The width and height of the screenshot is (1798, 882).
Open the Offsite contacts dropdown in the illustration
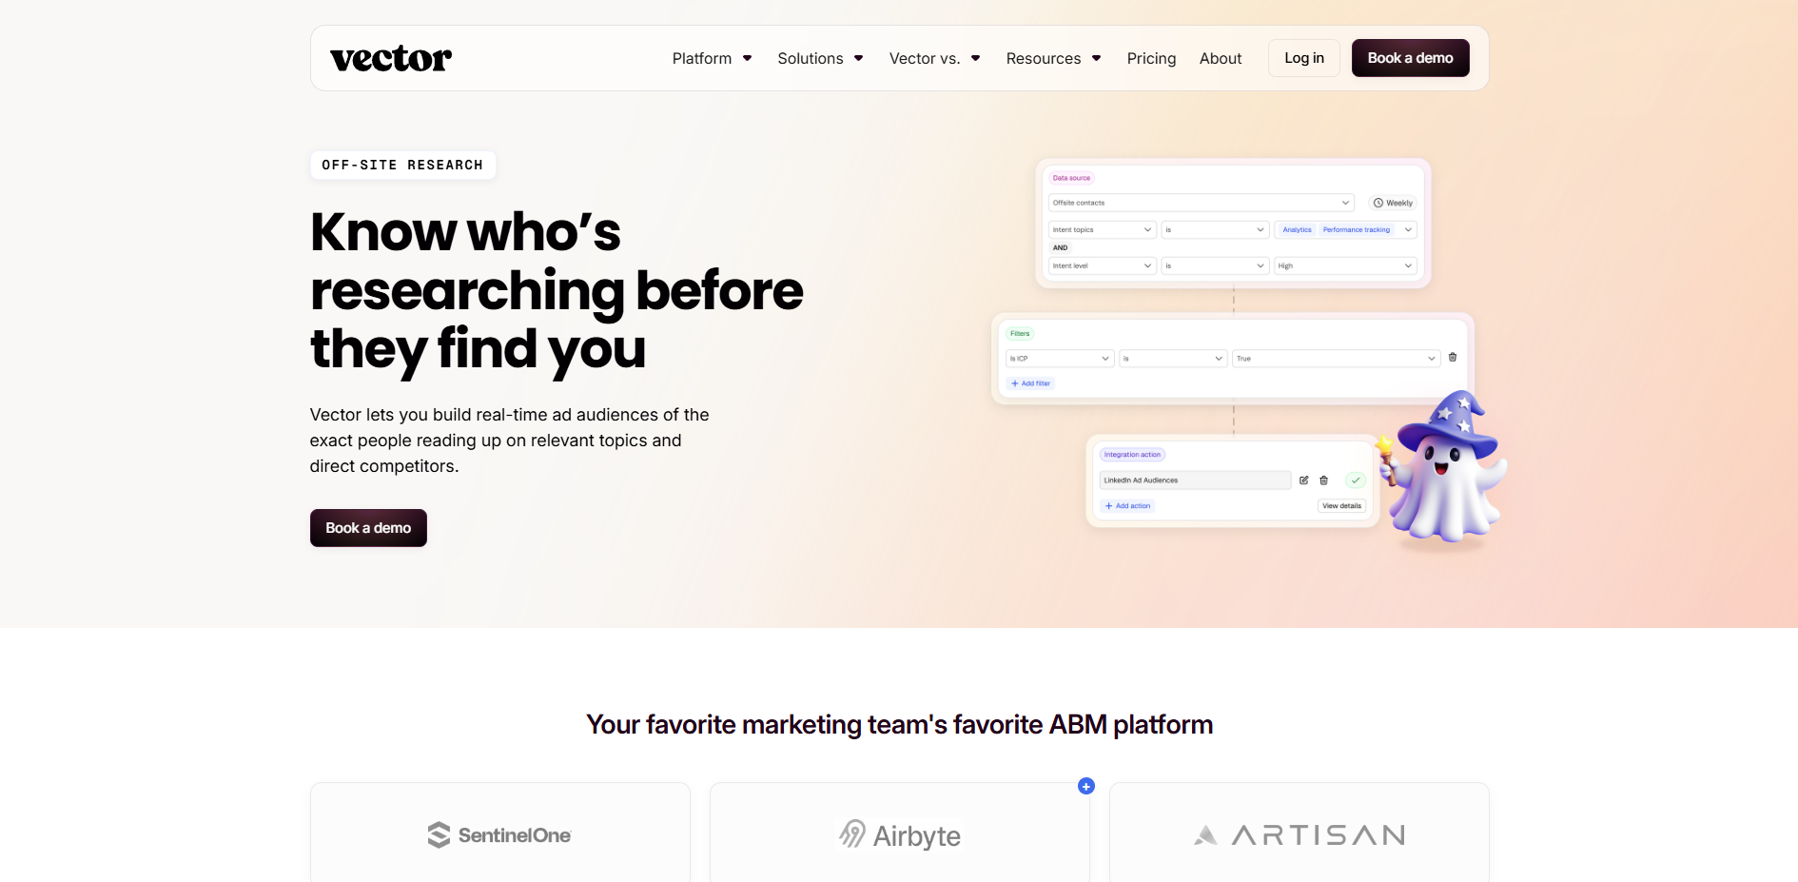1201,203
